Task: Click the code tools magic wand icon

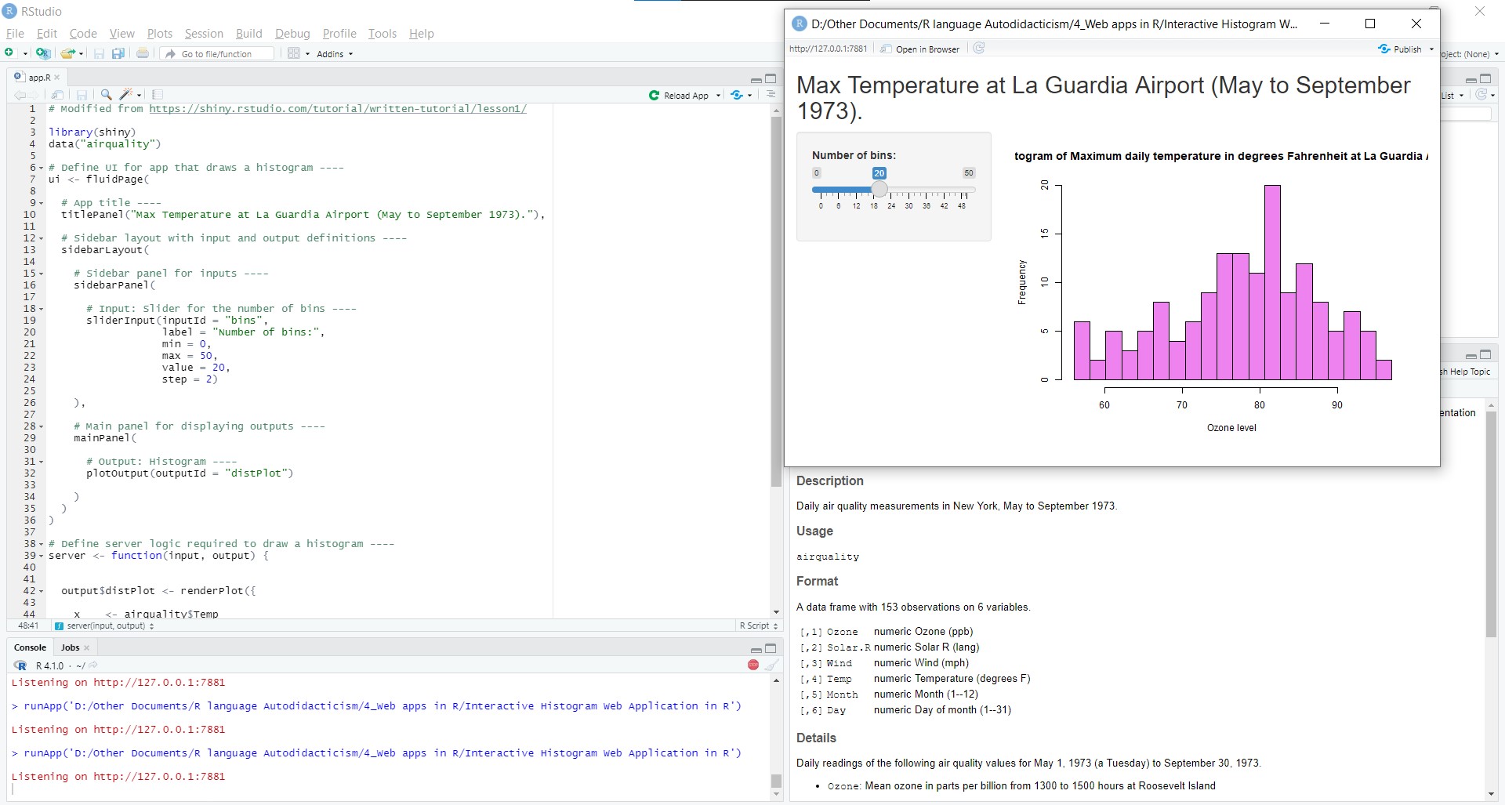Action: [x=127, y=94]
